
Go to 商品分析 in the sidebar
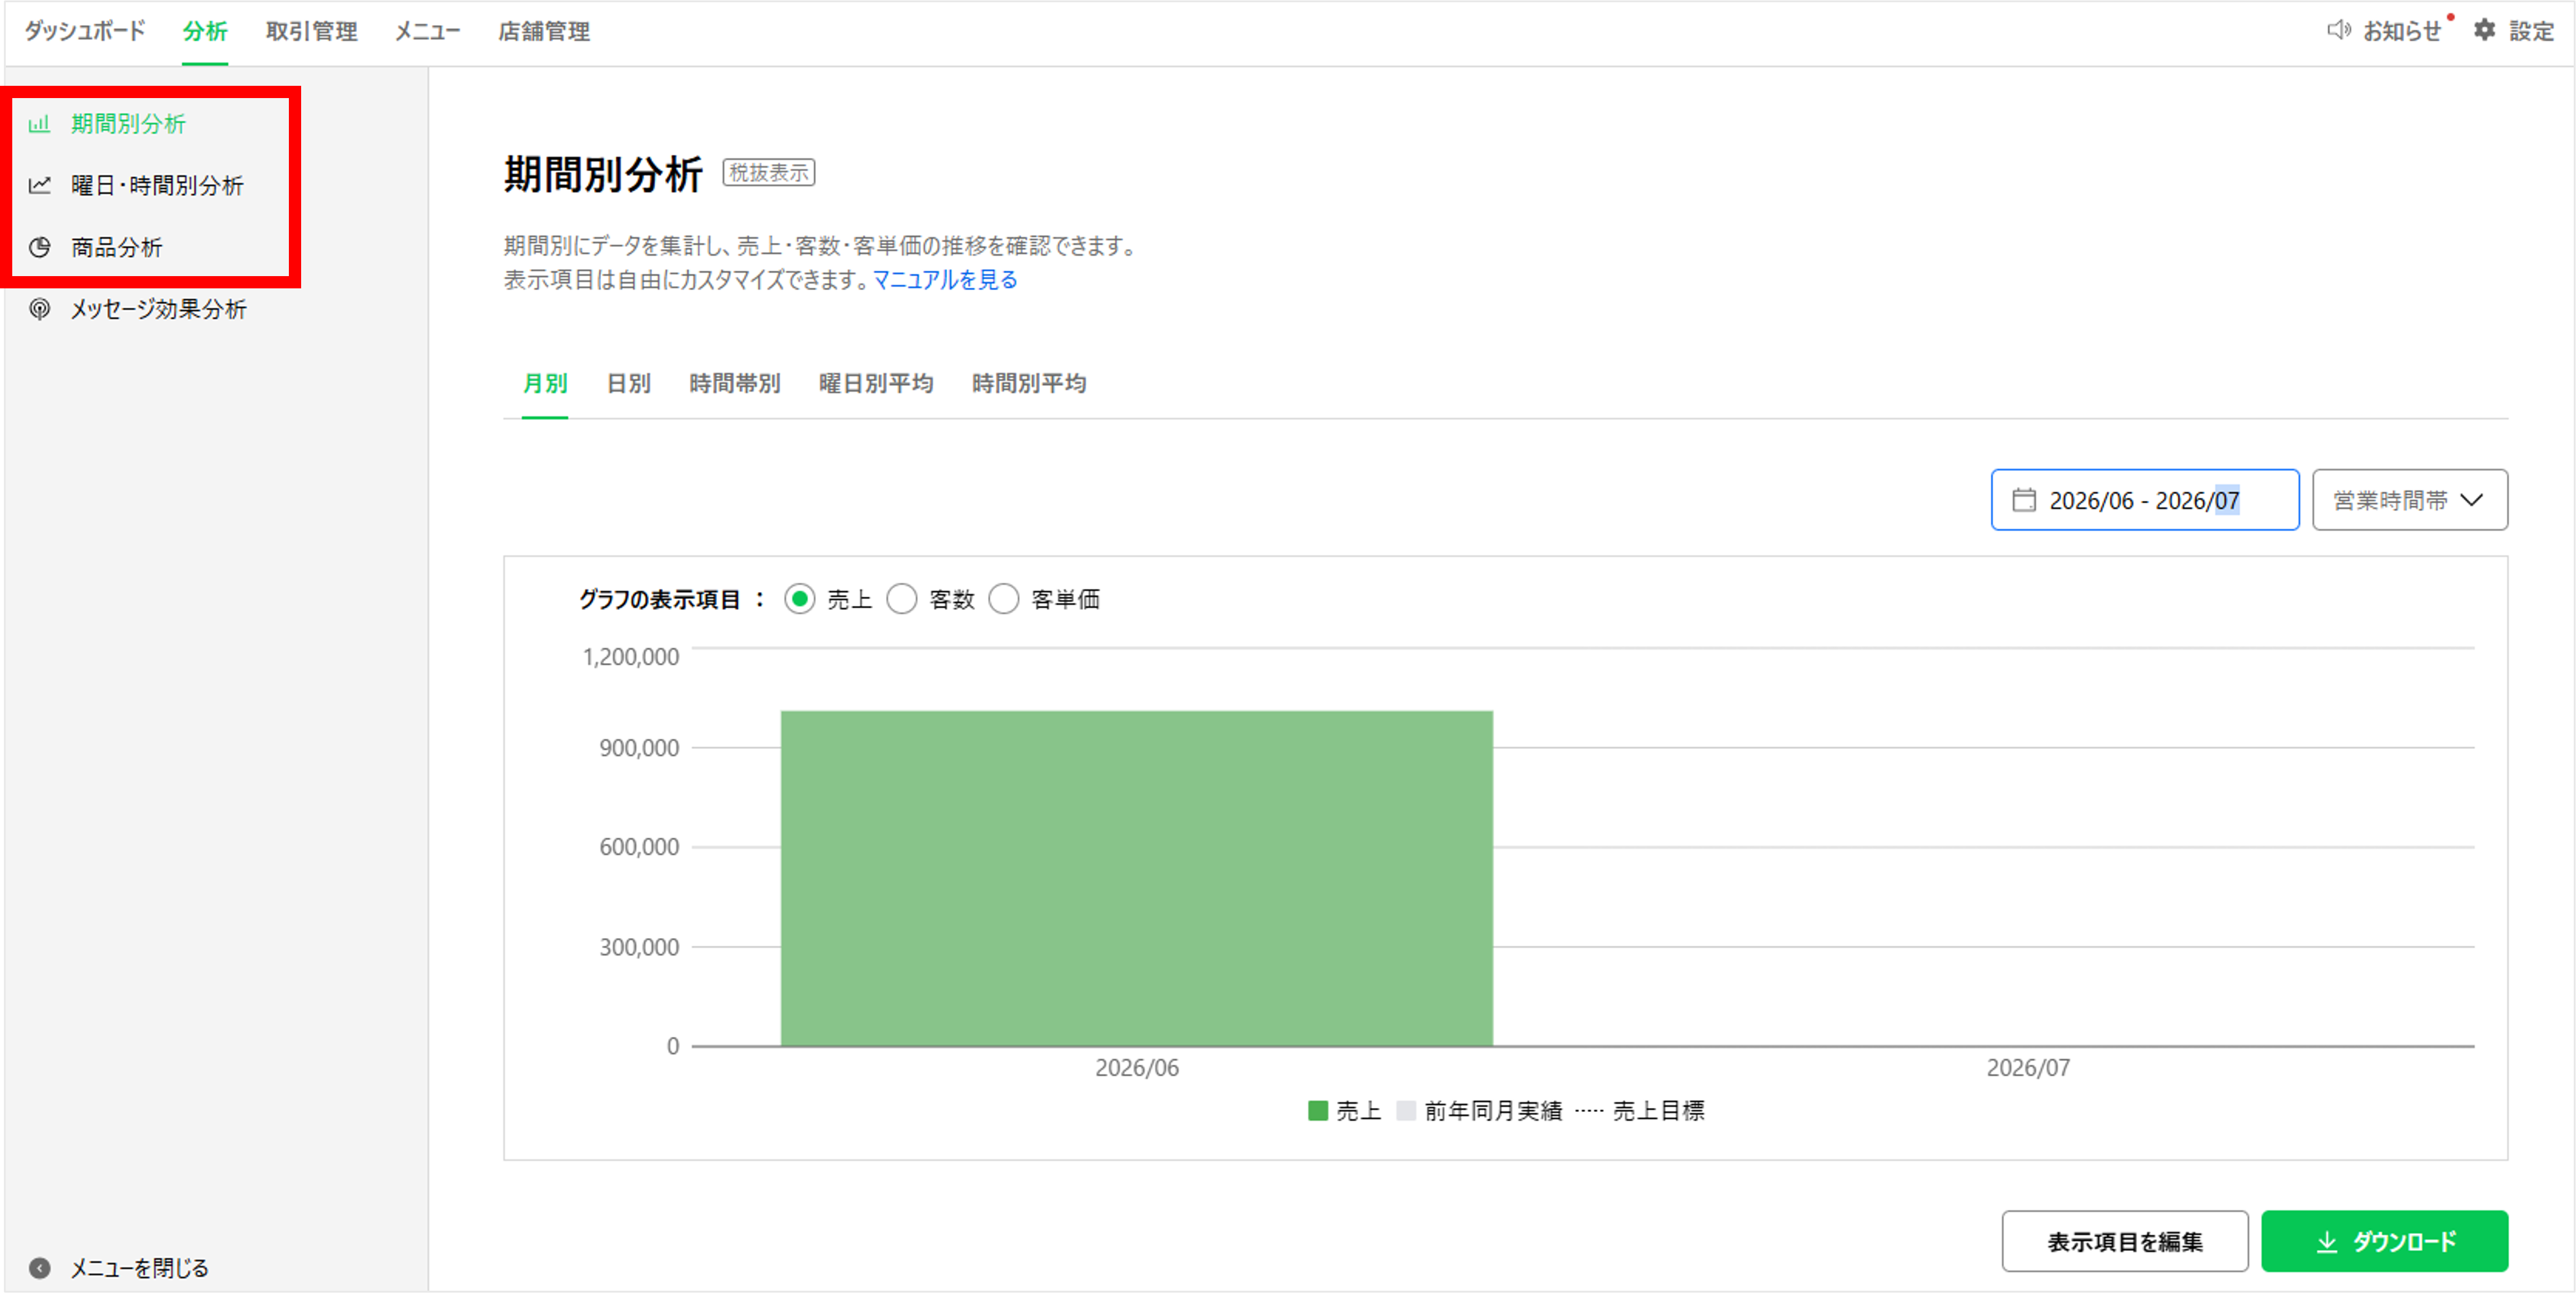[116, 247]
